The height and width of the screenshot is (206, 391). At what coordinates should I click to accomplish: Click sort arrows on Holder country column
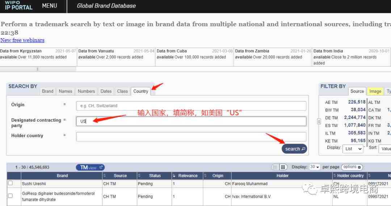(x=335, y=176)
